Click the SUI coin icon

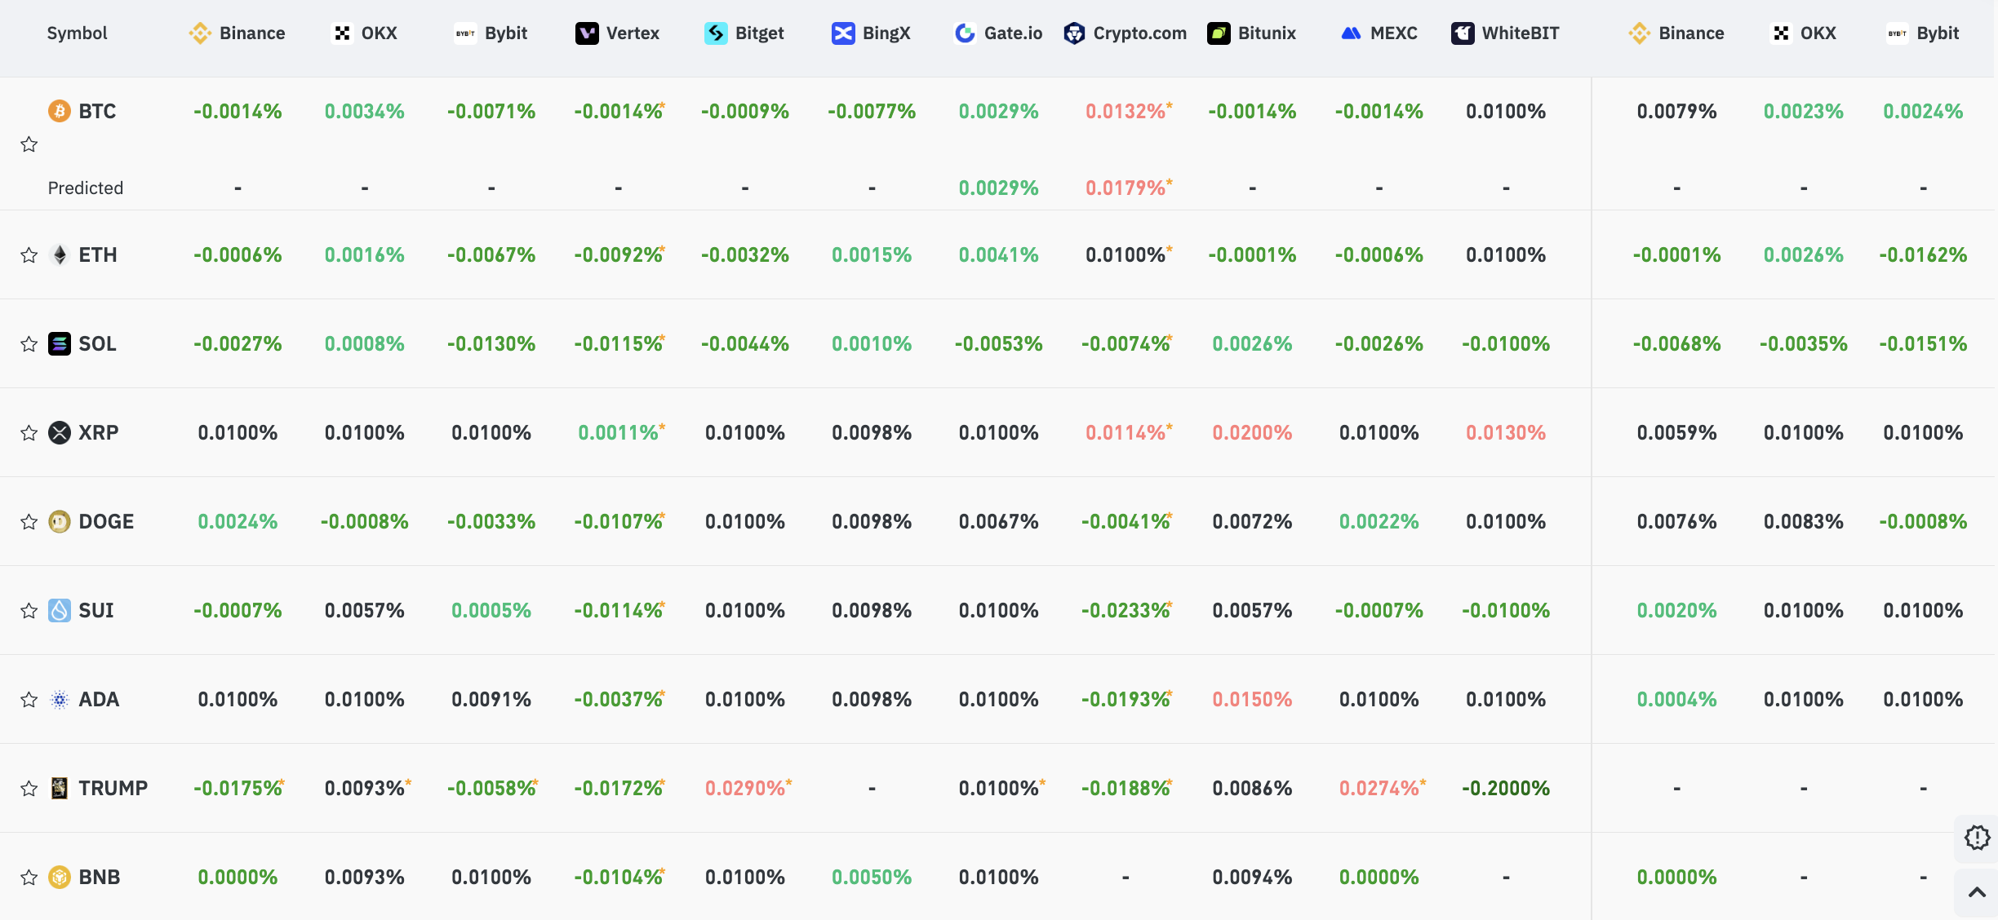point(60,610)
